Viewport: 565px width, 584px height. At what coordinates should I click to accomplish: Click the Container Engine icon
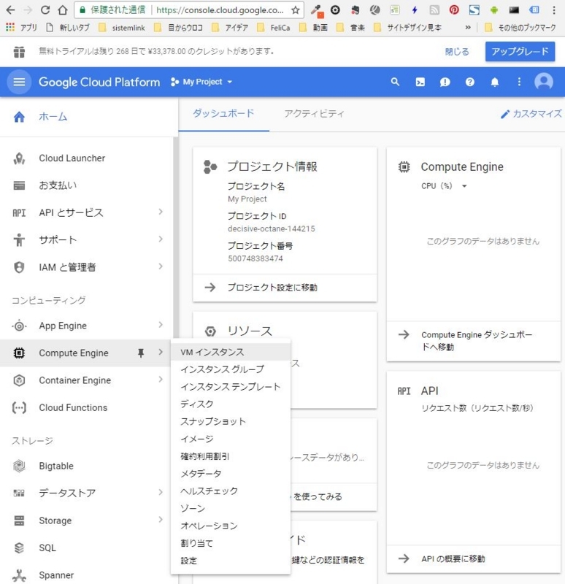[x=19, y=380]
